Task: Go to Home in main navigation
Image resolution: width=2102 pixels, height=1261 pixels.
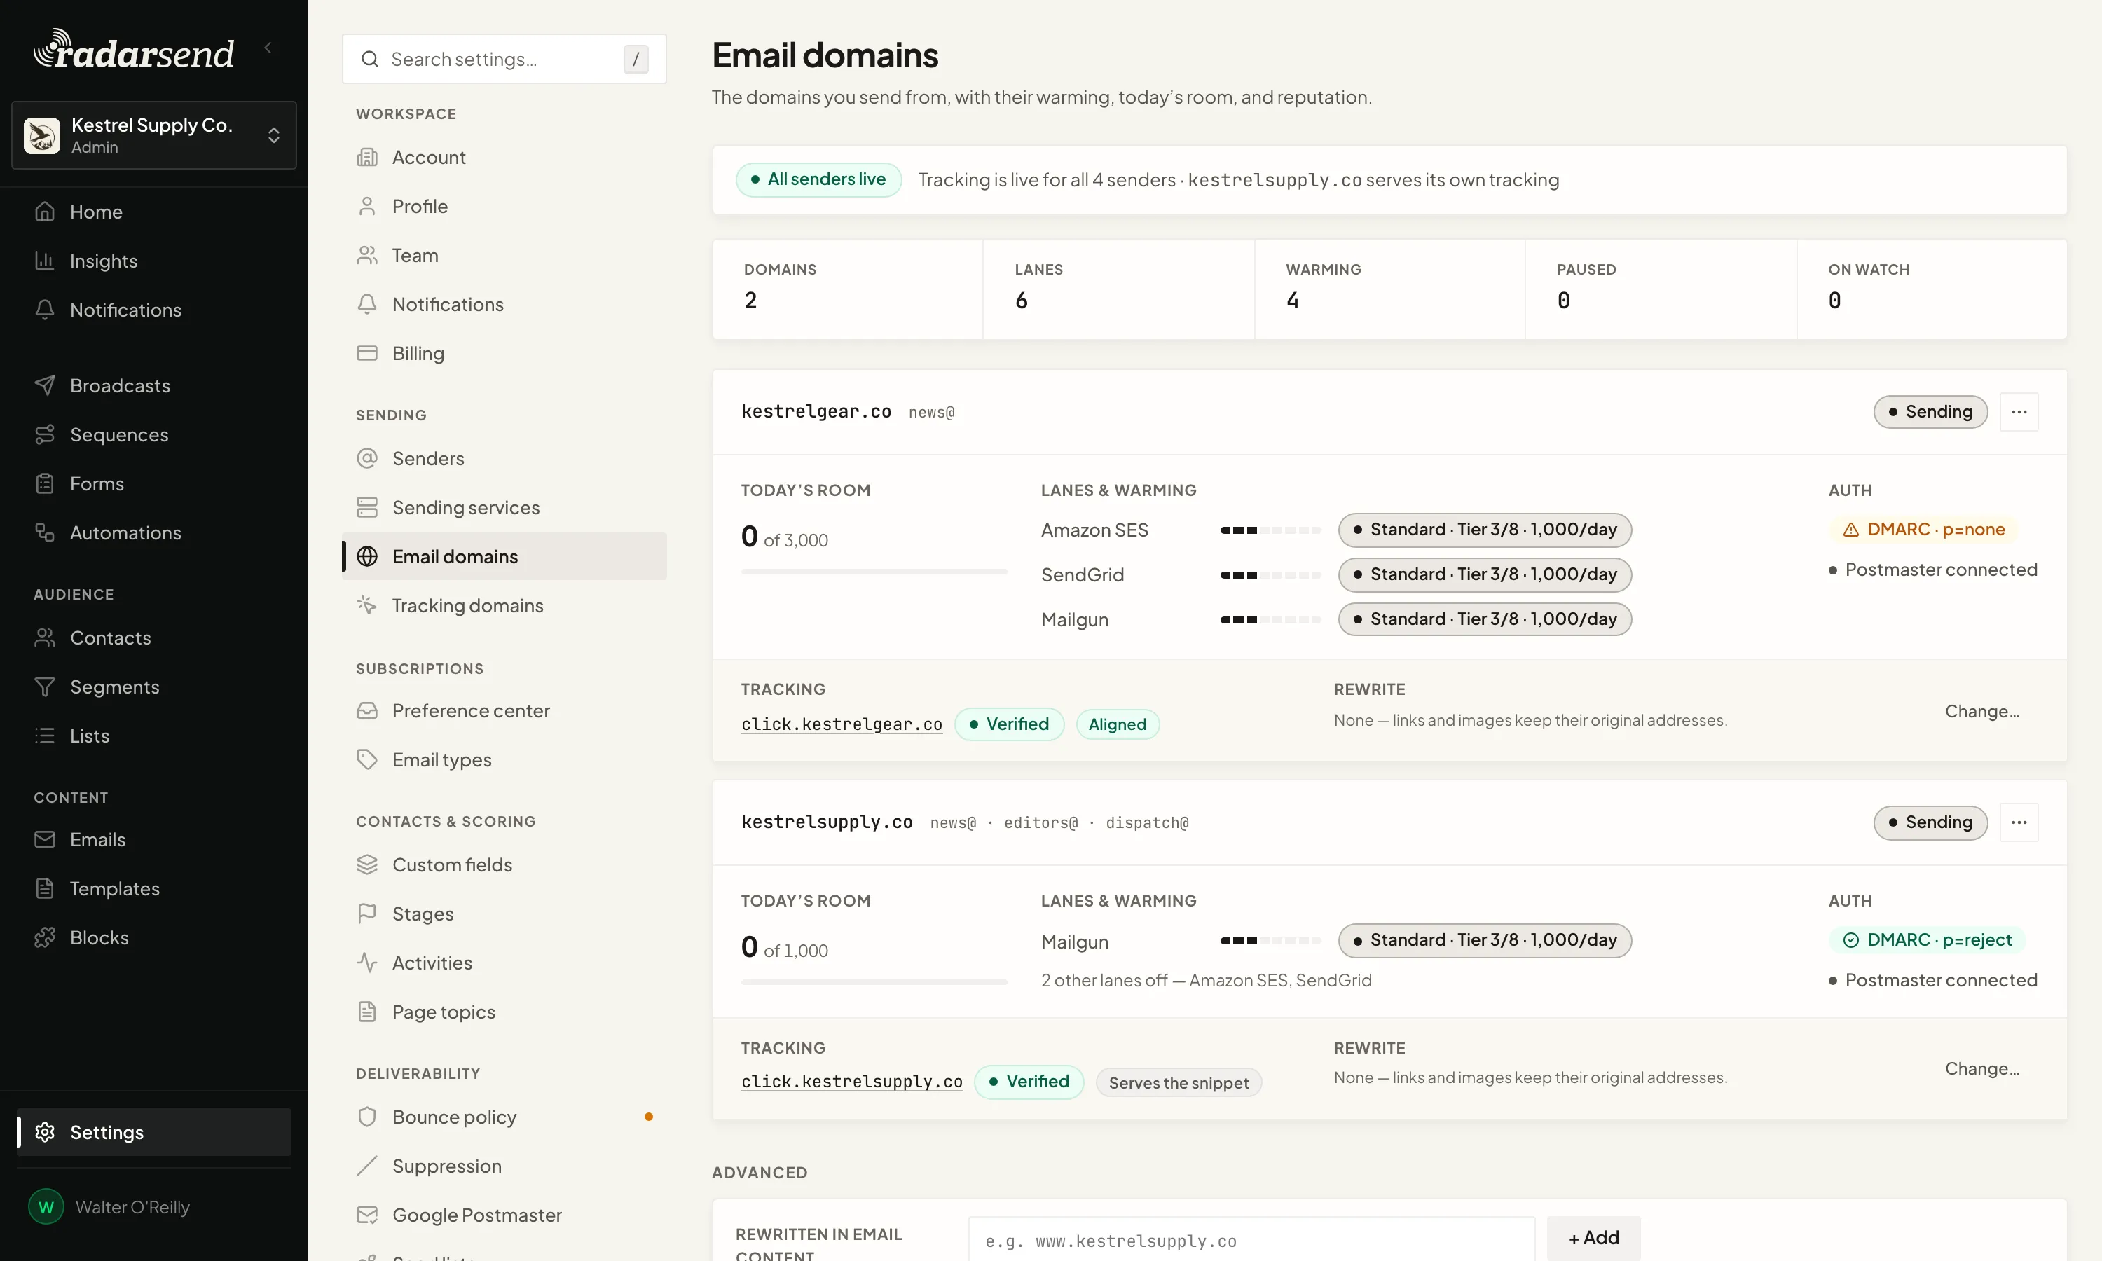Action: pos(153,212)
